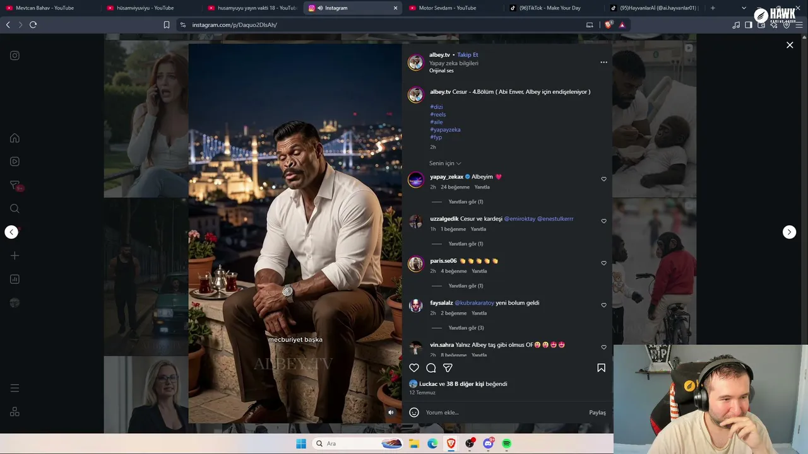Save the post with the bookmark icon
808x454 pixels.
tap(601, 368)
